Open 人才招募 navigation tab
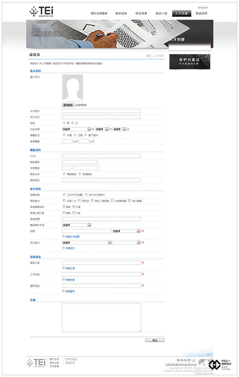The height and width of the screenshot is (377, 239). point(182,14)
